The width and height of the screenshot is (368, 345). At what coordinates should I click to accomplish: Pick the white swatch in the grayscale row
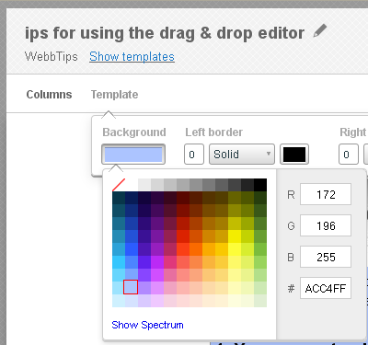132,185
